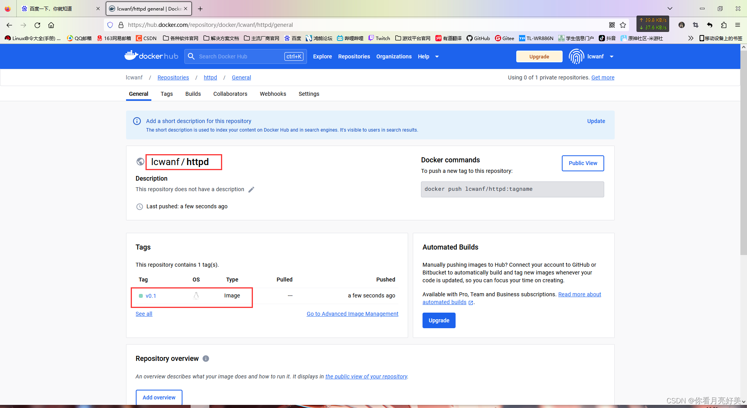Image resolution: width=747 pixels, height=408 pixels.
Task: Open the list all tabs dropdown
Action: [670, 9]
